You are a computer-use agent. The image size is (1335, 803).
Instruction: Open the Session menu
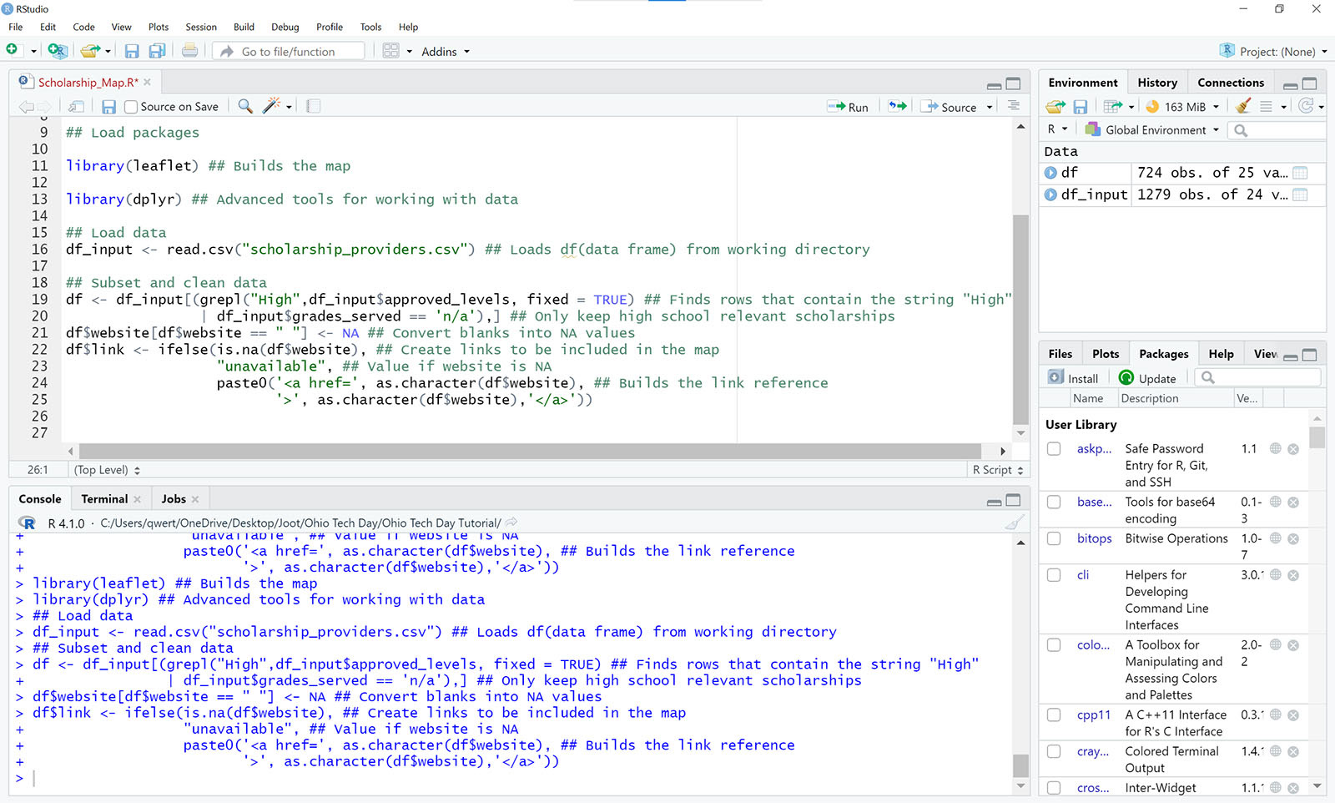click(x=201, y=27)
